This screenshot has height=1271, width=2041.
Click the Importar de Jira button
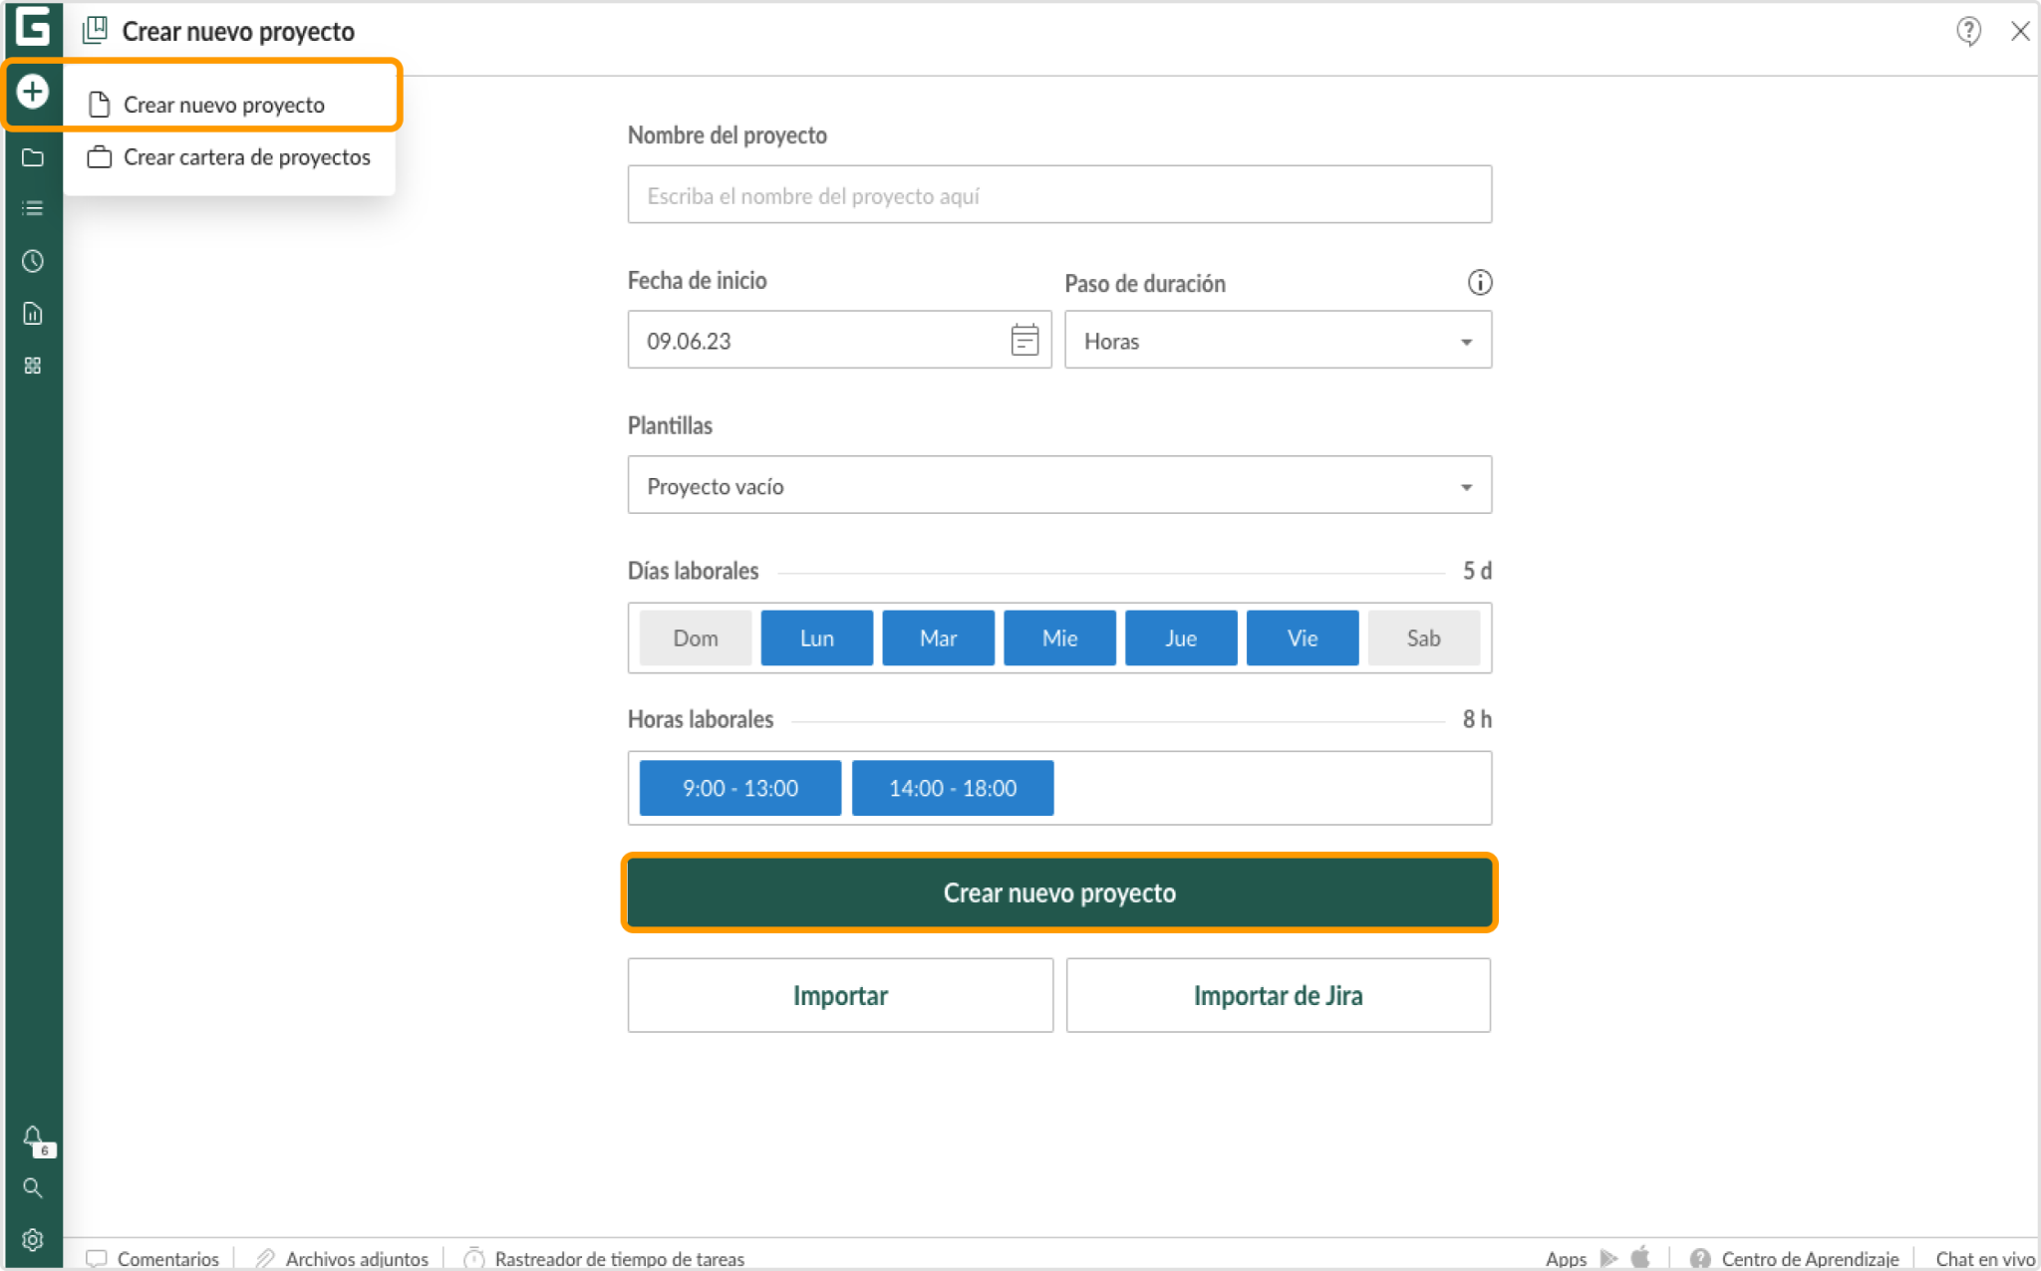pyautogui.click(x=1279, y=995)
